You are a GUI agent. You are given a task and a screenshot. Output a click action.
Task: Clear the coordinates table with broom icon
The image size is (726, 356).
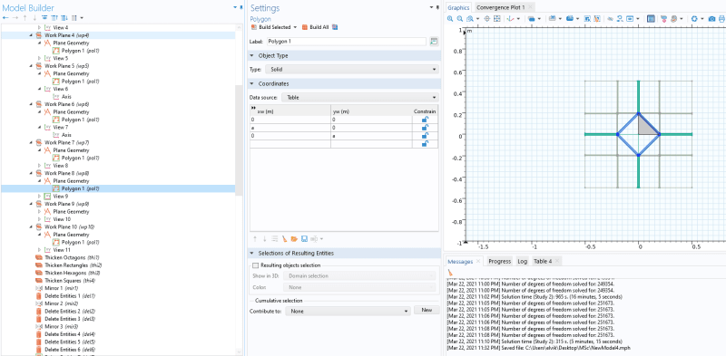click(x=285, y=239)
